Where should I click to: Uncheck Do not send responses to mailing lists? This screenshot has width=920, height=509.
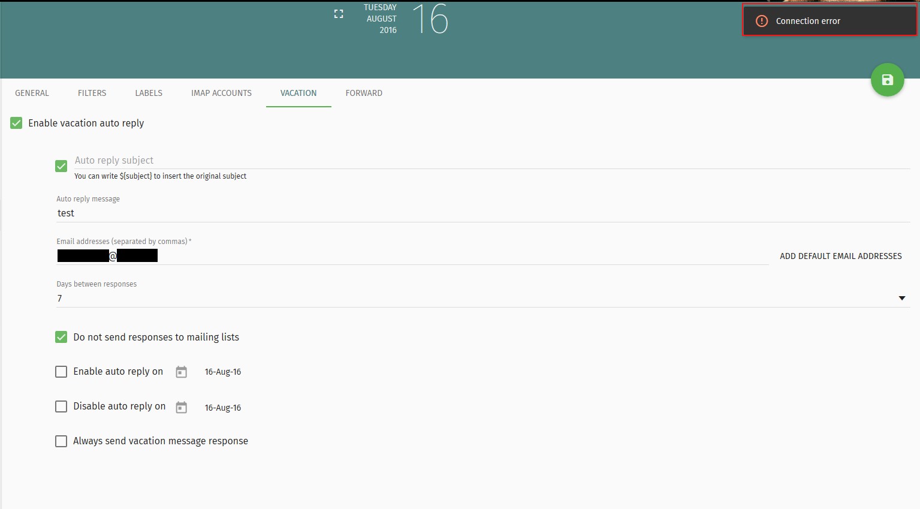(x=61, y=337)
